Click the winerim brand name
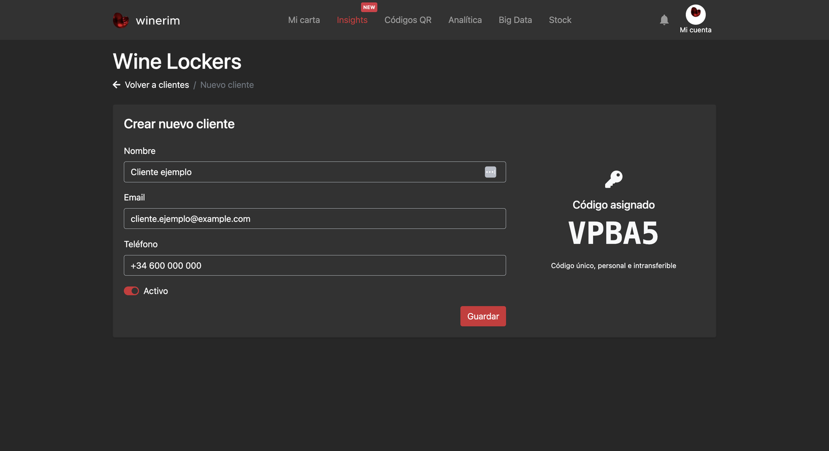 coord(158,20)
